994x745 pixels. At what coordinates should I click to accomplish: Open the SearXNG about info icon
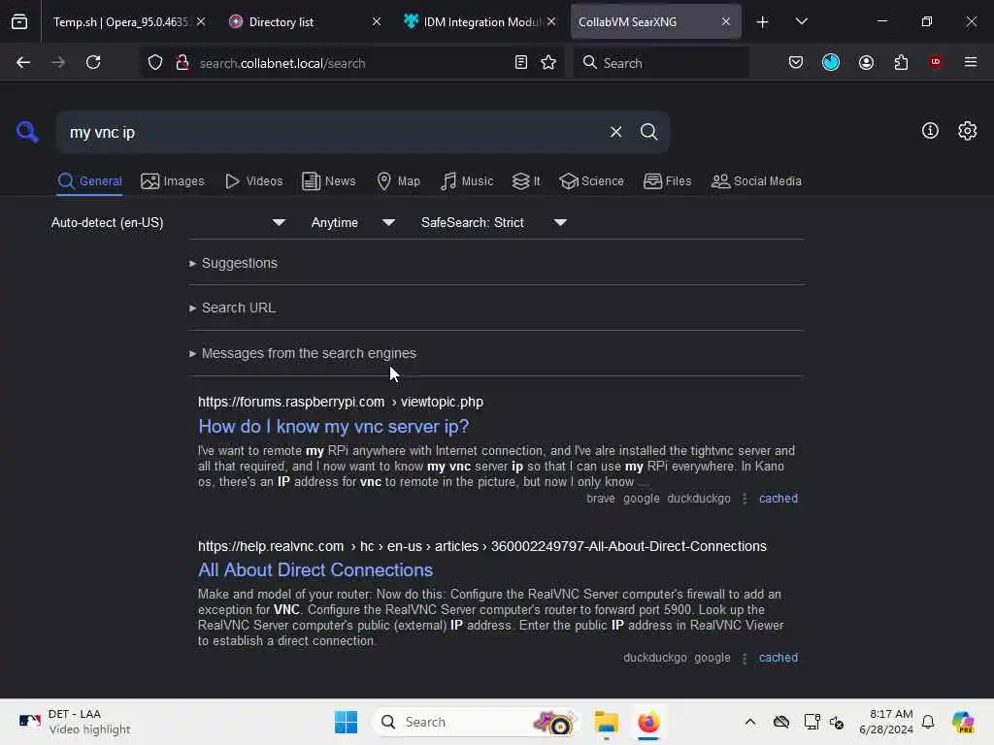929,131
